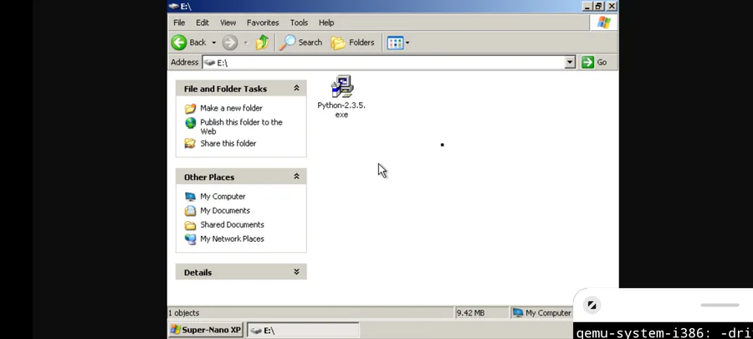753x339 pixels.
Task: Open My Network Places link
Action: [232, 239]
